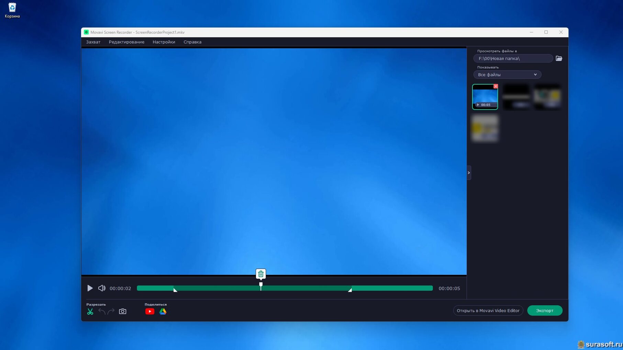Image resolution: width=623 pixels, height=350 pixels.
Task: Seek on the green timeline bar
Action: (285, 288)
